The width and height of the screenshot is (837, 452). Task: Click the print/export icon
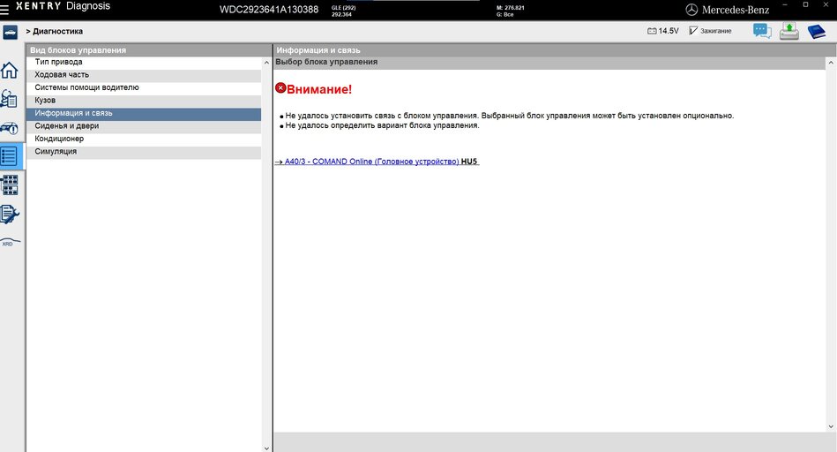(x=789, y=31)
